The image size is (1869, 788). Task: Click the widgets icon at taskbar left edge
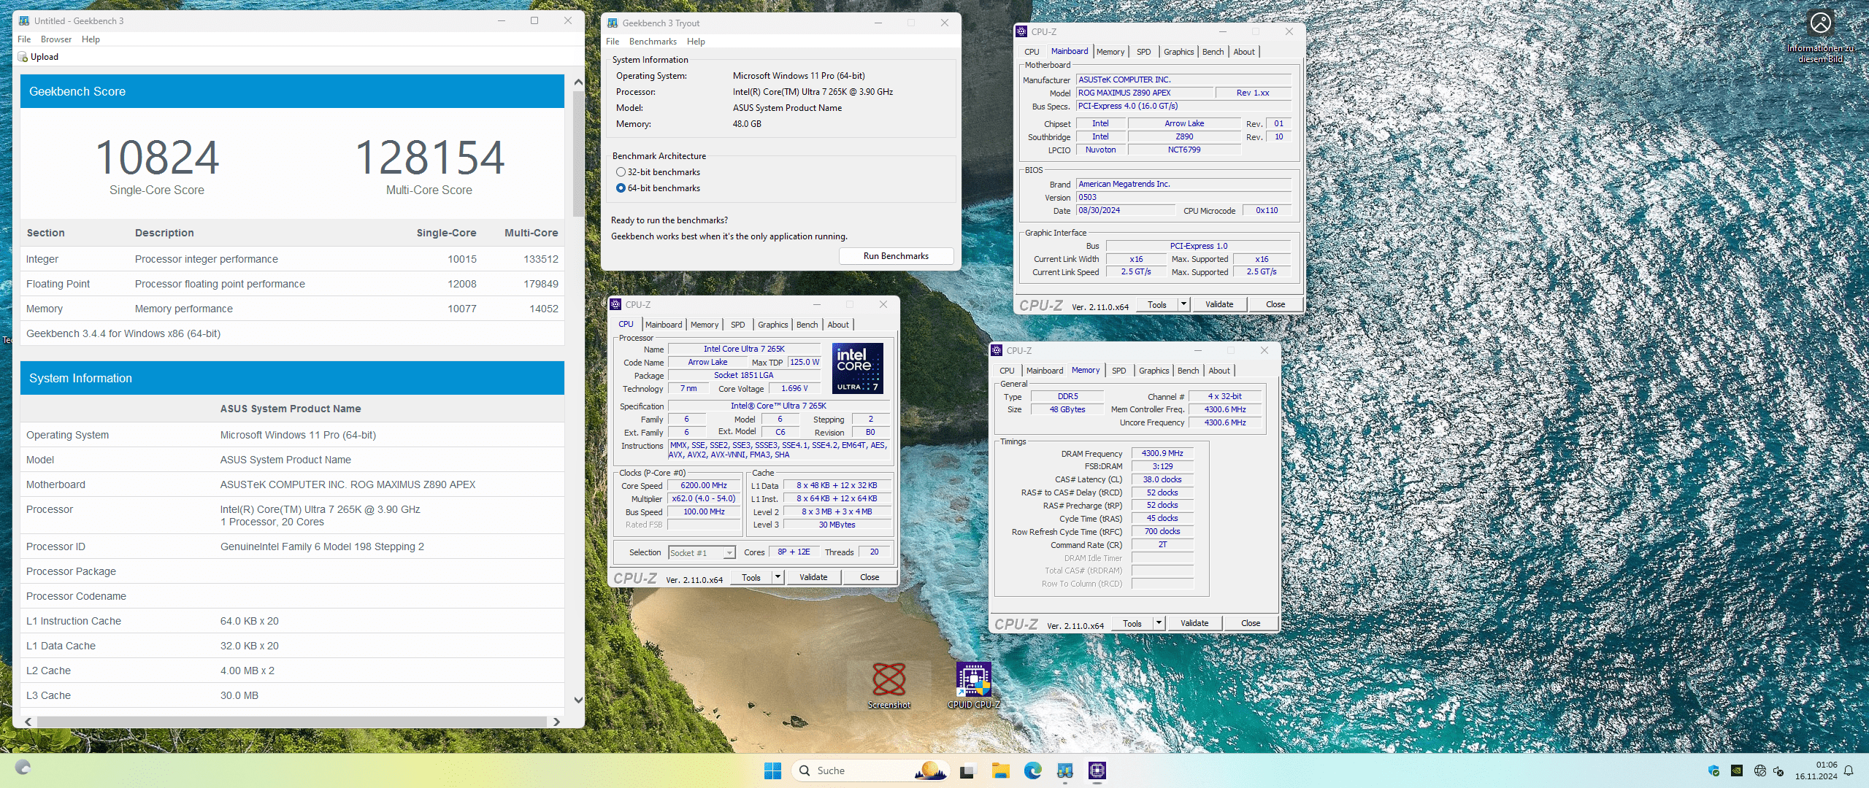(23, 768)
